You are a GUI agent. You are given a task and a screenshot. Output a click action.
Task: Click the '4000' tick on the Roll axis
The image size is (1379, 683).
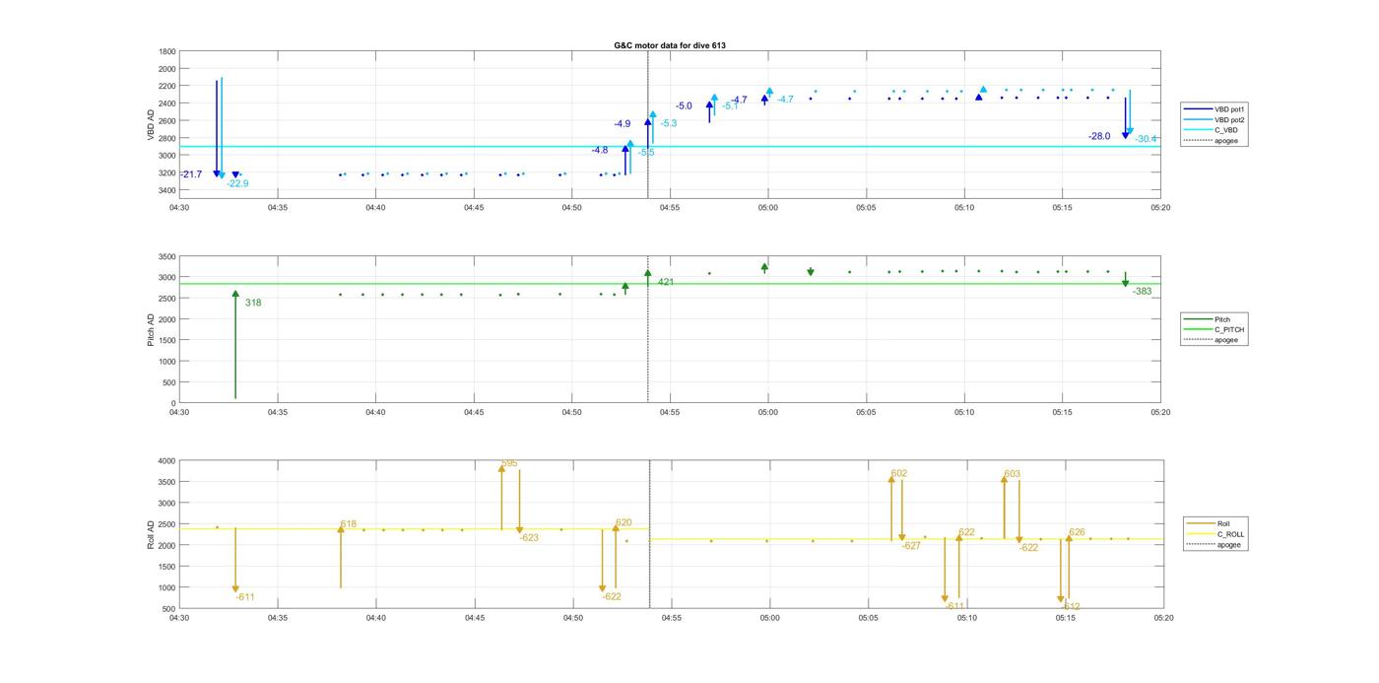(165, 461)
